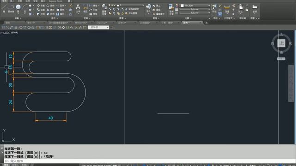Click the ByLayer color swatch

click(x=182, y=6)
